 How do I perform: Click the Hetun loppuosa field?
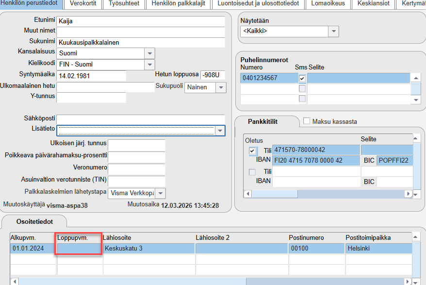point(213,75)
